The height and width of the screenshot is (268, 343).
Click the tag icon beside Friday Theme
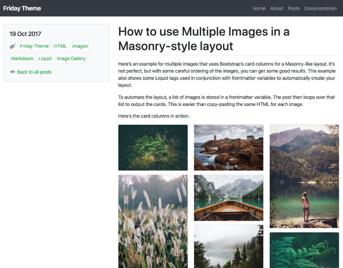(13, 46)
